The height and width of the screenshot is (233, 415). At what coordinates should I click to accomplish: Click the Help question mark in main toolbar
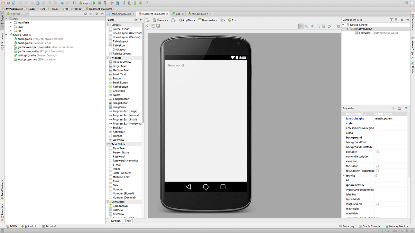pyautogui.click(x=147, y=3)
